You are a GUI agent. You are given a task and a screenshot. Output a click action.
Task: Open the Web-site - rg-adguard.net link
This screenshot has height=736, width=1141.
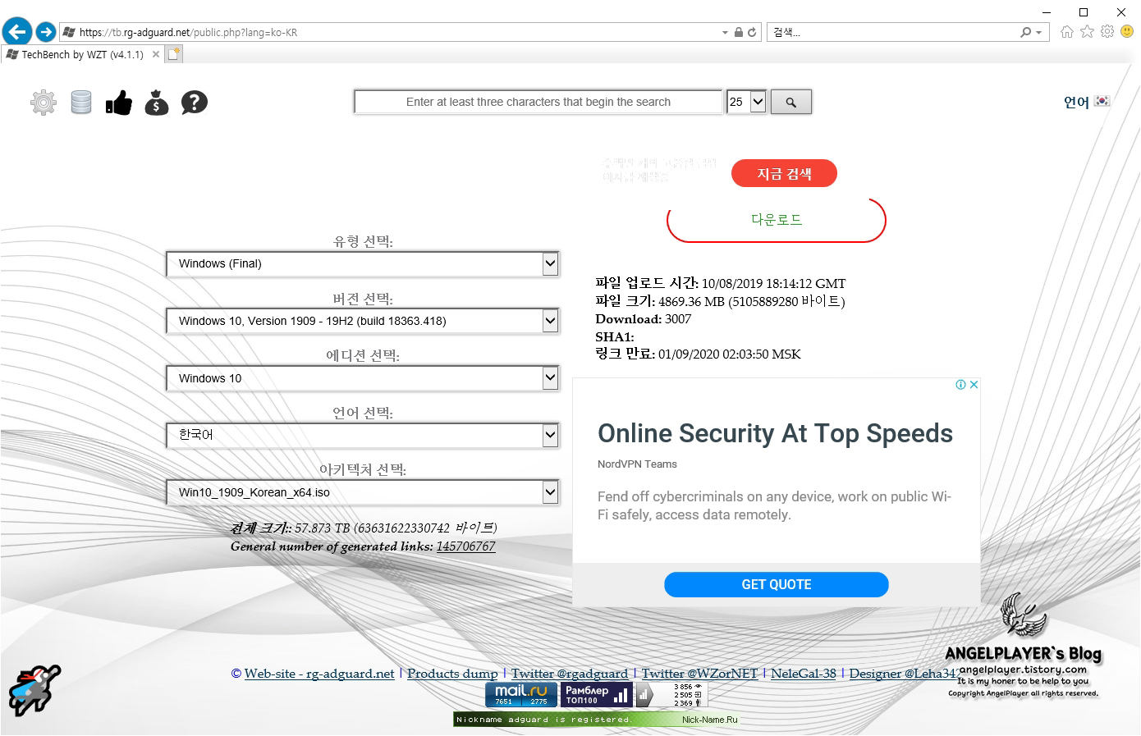coord(319,674)
